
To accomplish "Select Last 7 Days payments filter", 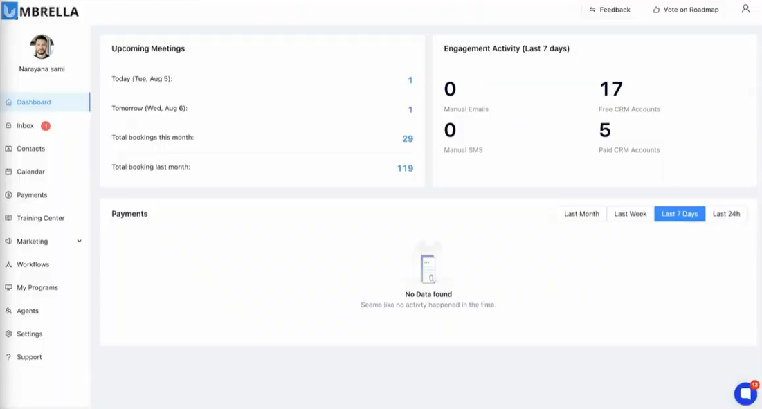I will tap(680, 214).
